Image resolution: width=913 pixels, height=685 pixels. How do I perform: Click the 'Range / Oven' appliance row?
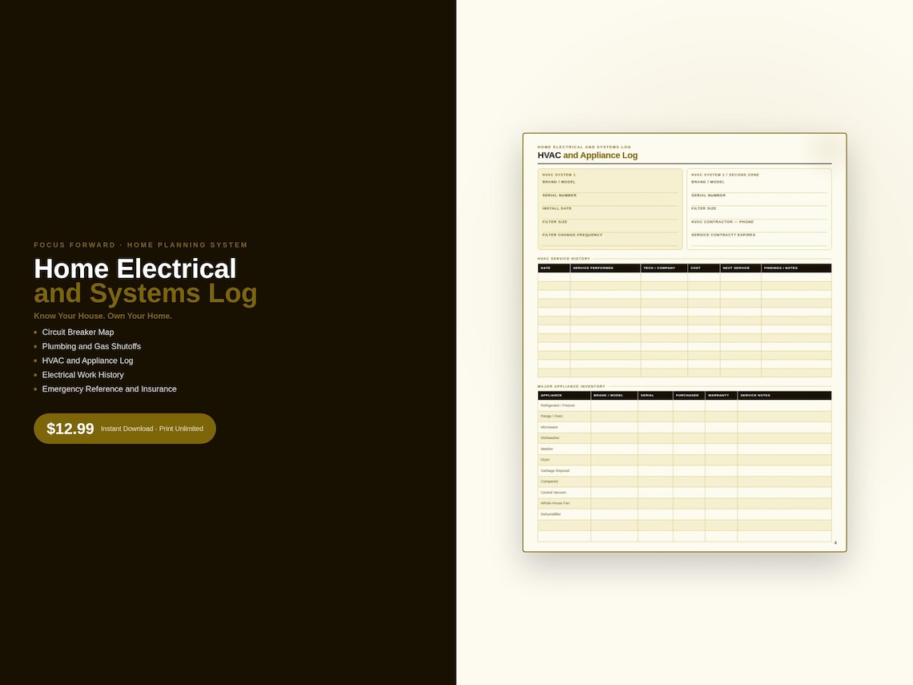(x=685, y=417)
